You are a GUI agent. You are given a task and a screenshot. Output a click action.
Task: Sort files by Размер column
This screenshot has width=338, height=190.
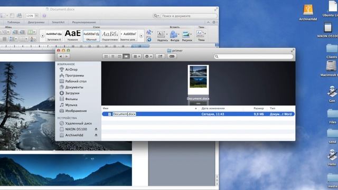[258, 108]
